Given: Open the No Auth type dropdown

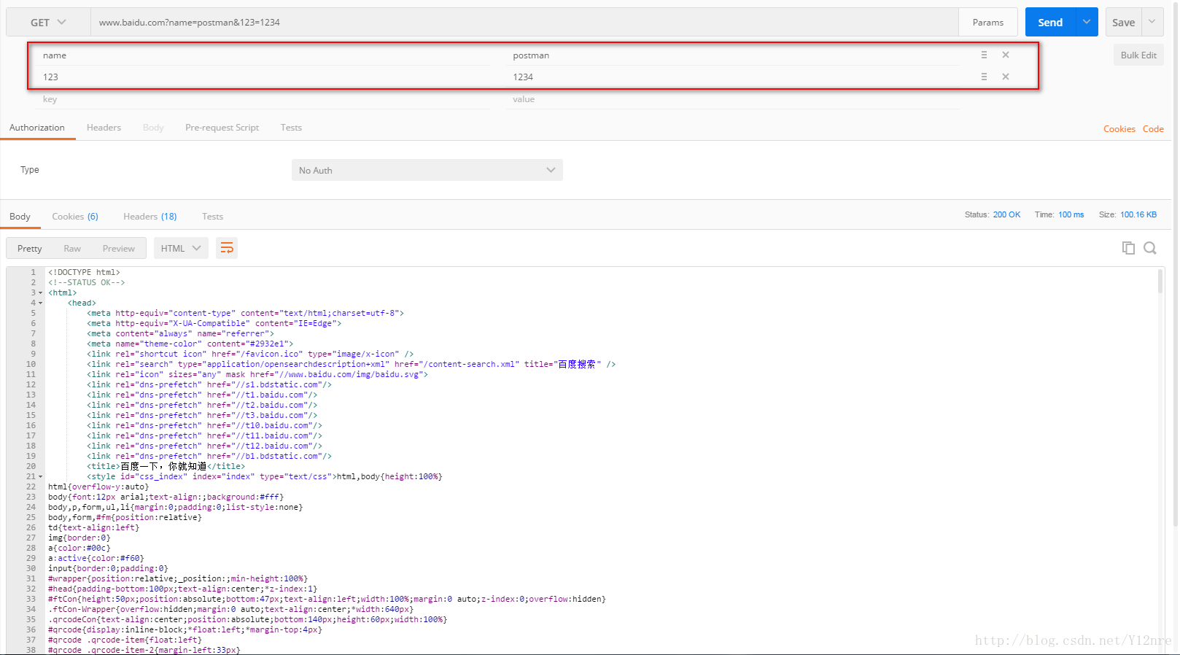Looking at the screenshot, I should (427, 170).
